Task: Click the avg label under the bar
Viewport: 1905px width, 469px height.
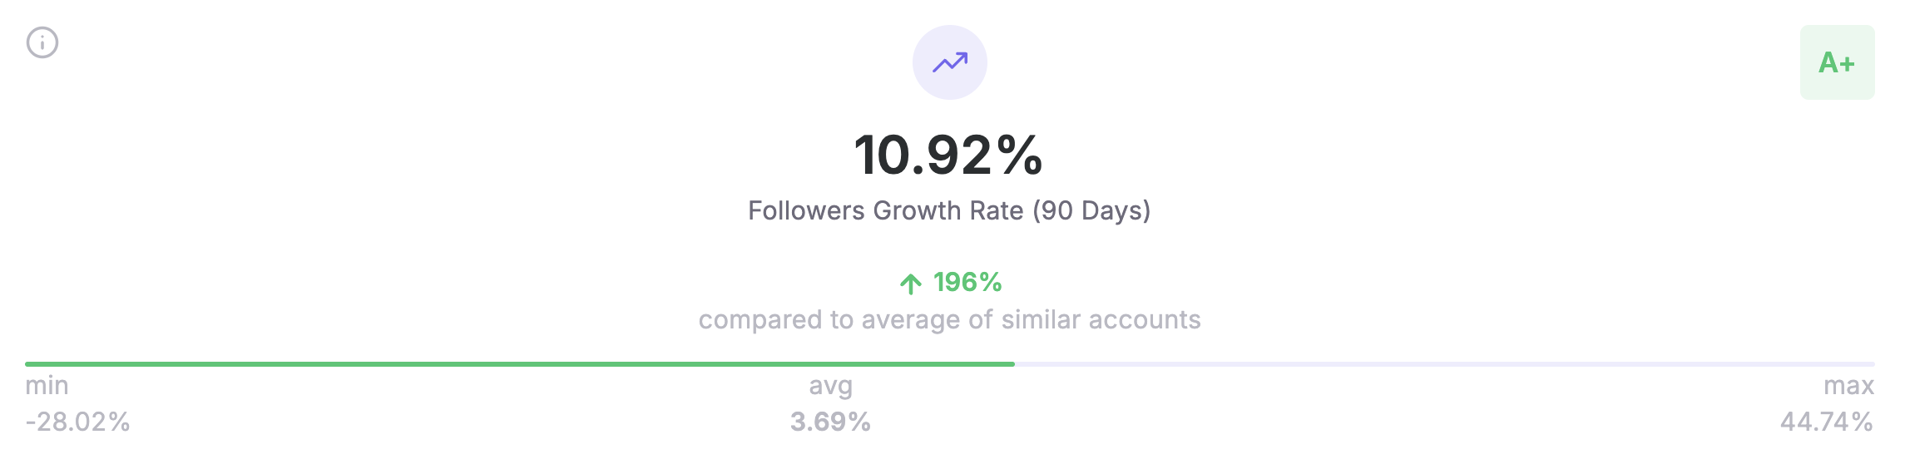Action: point(831,387)
